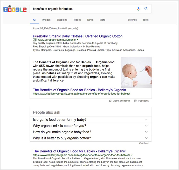
Task: Click Feedback under the featured snippet
Action: [143, 101]
